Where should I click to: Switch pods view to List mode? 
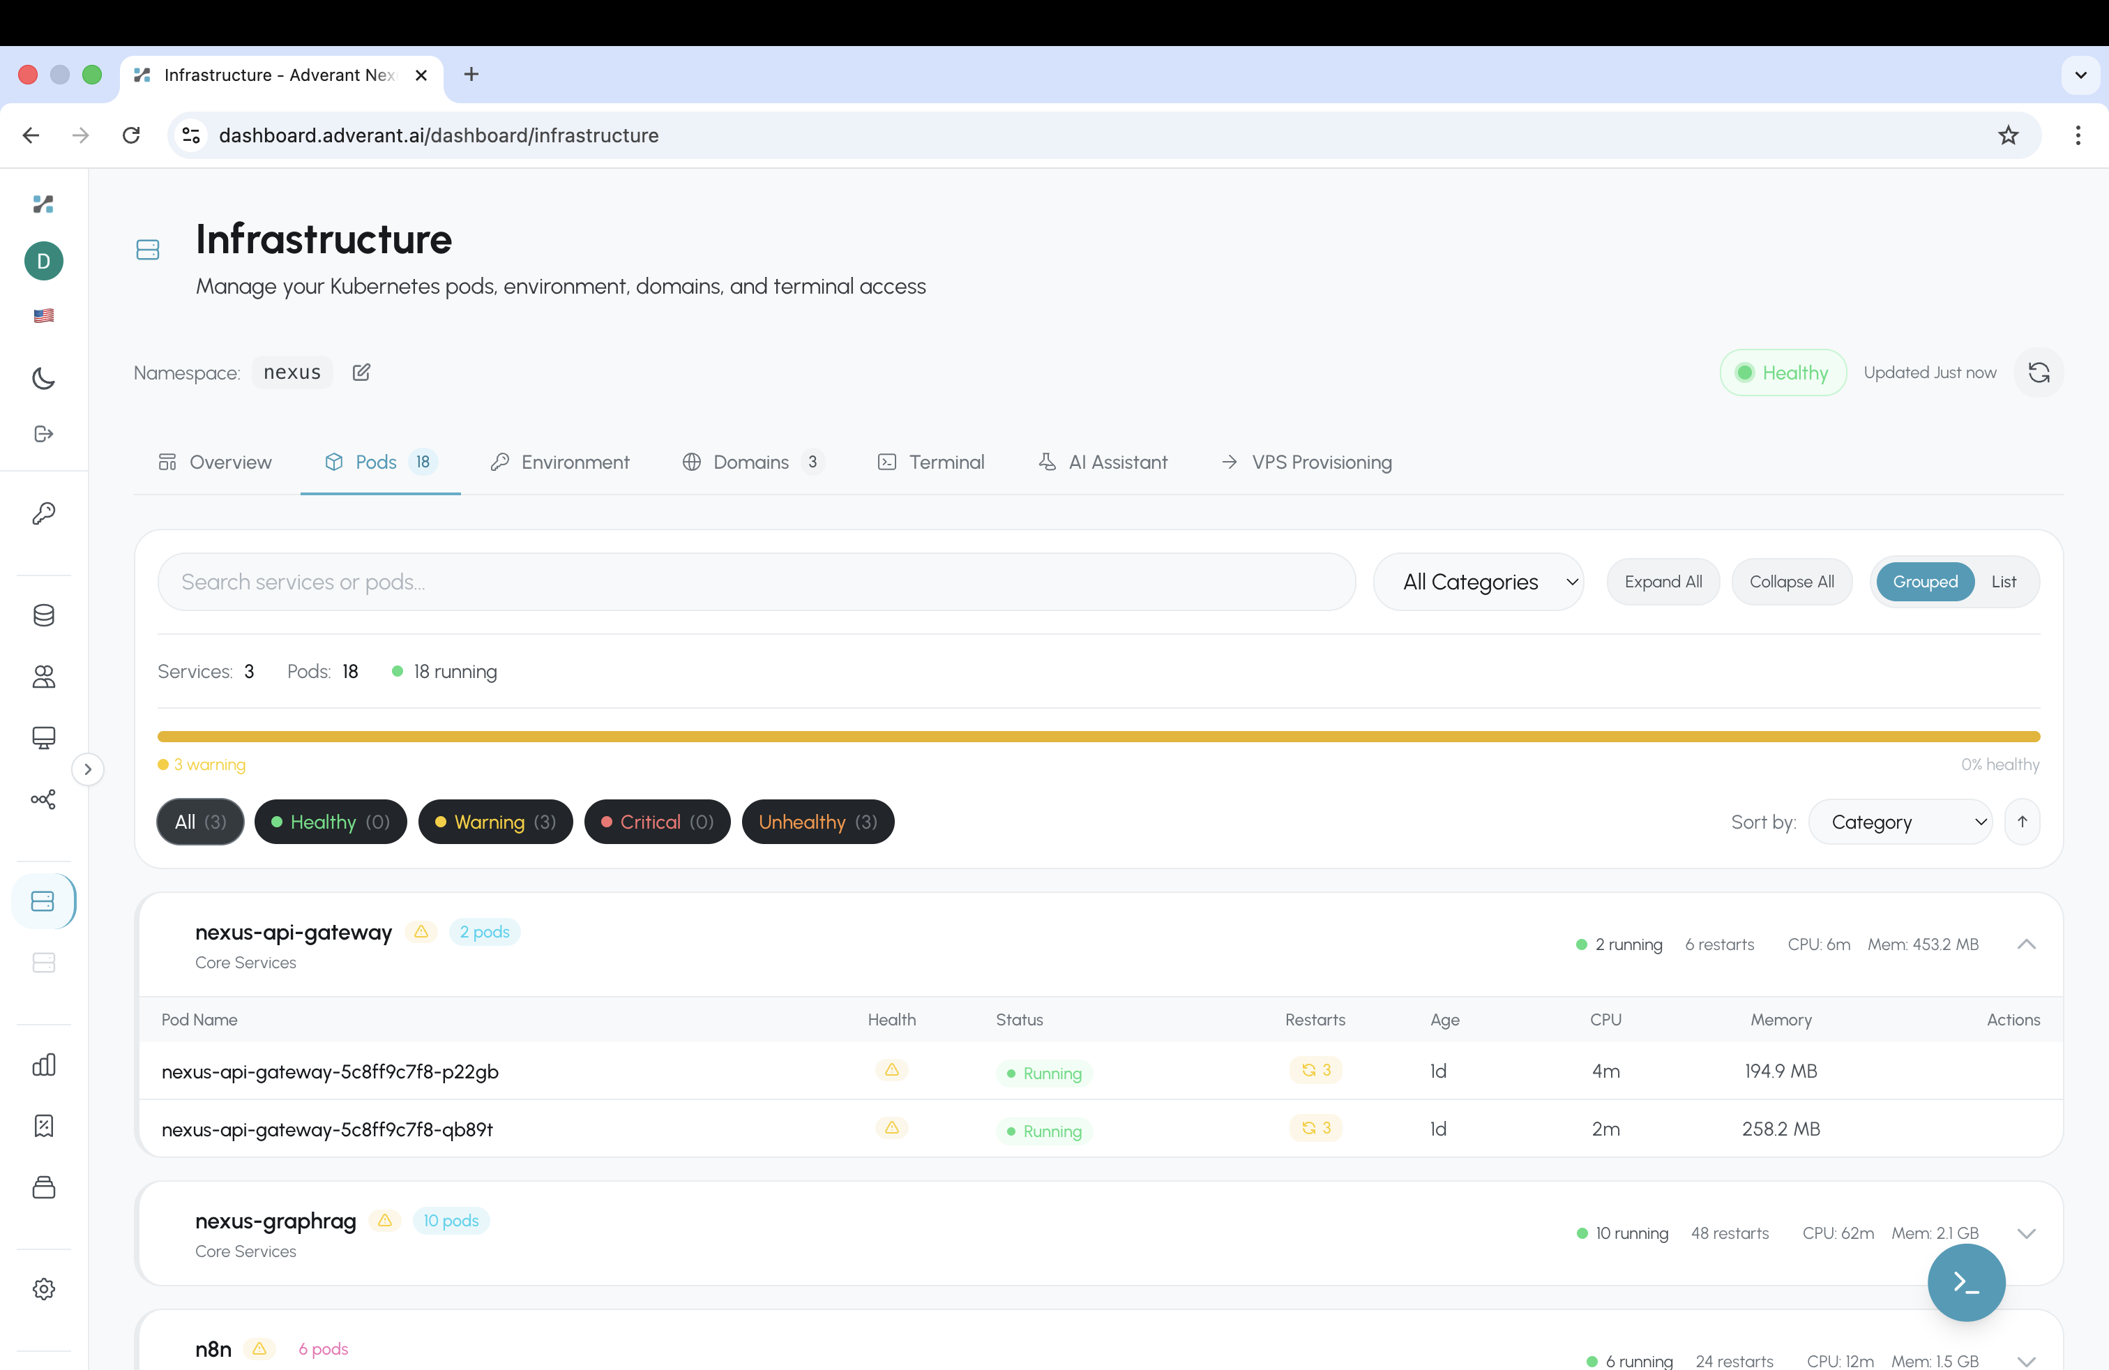click(2004, 581)
